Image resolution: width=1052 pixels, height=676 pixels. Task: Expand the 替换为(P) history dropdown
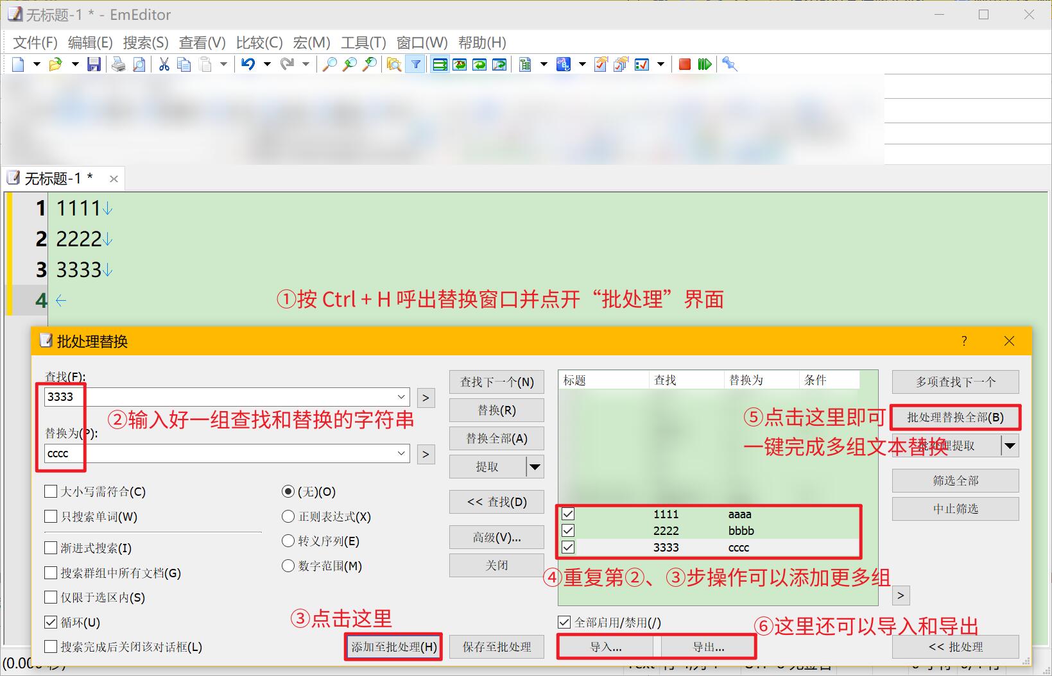tap(401, 453)
